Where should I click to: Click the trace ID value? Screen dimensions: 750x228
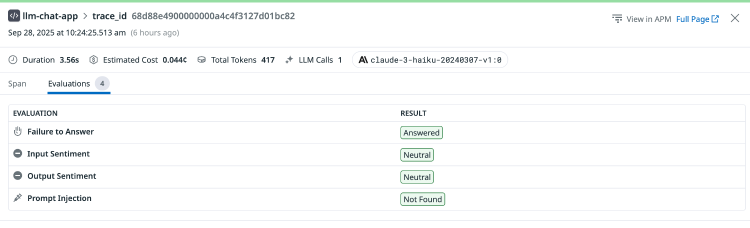[213, 16]
